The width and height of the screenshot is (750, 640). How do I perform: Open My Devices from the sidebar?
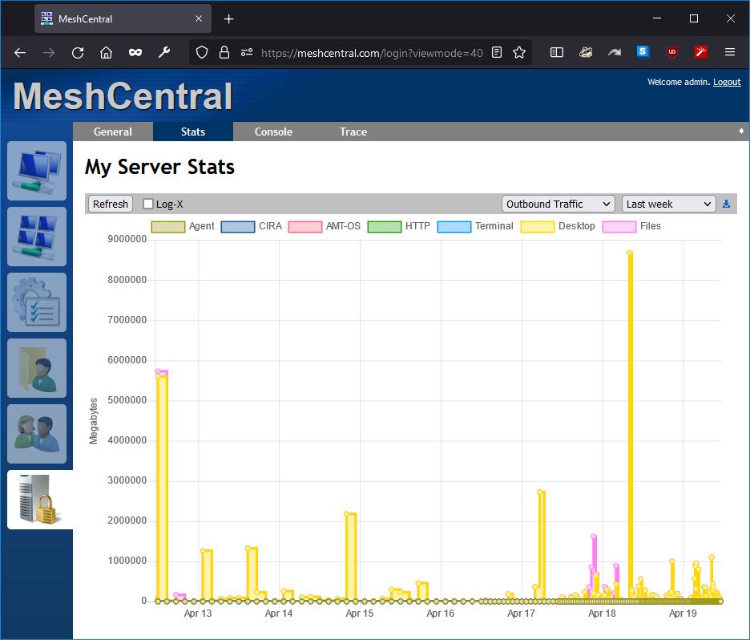(x=36, y=171)
